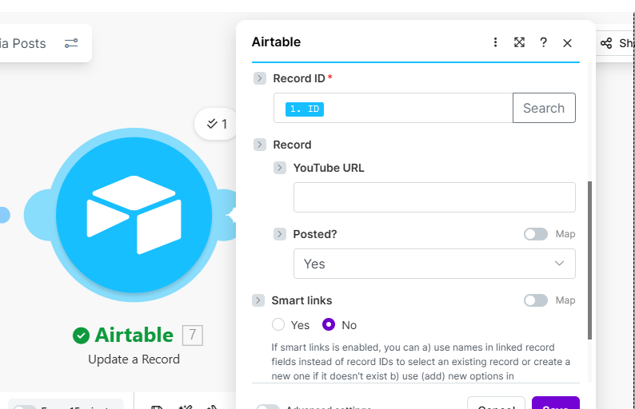Toggle Map switch for Smart links
This screenshot has width=635, height=409.
tap(535, 300)
